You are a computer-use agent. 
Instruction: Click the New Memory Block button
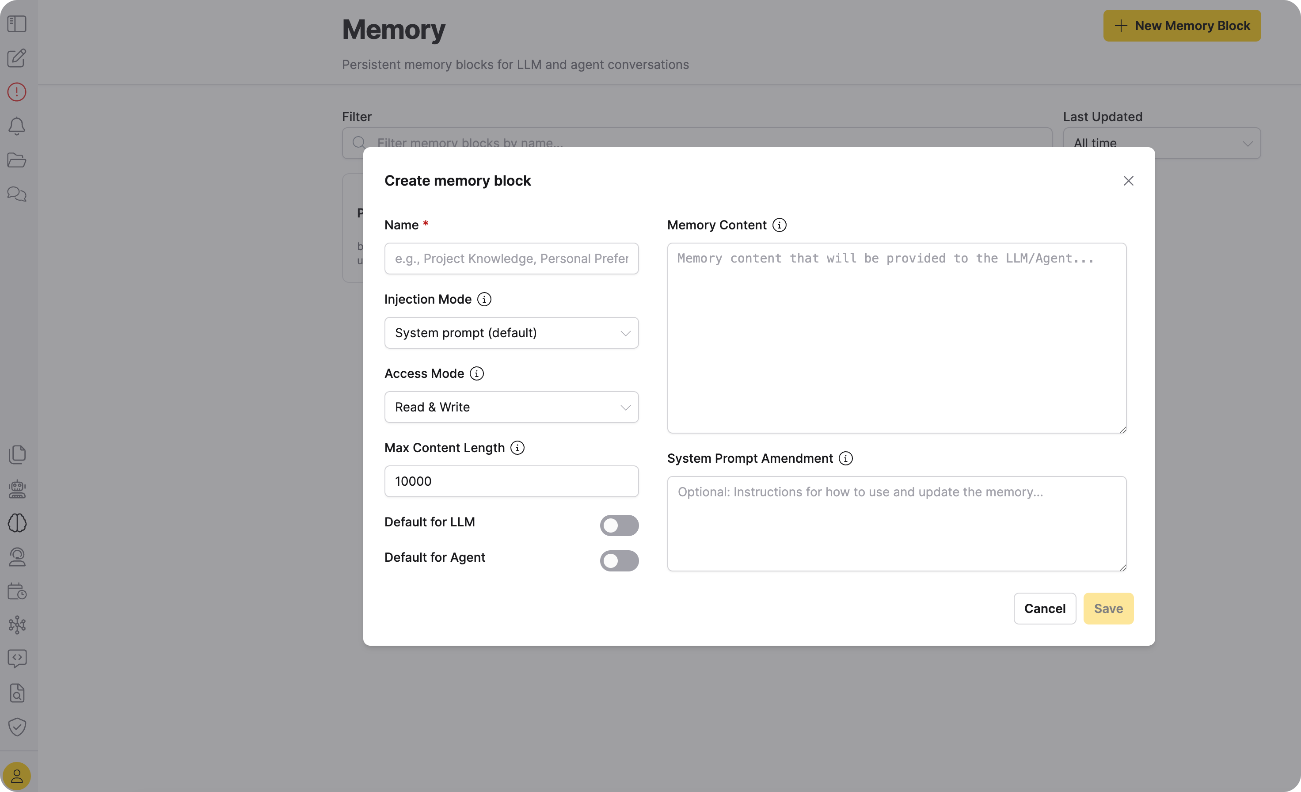click(1182, 25)
